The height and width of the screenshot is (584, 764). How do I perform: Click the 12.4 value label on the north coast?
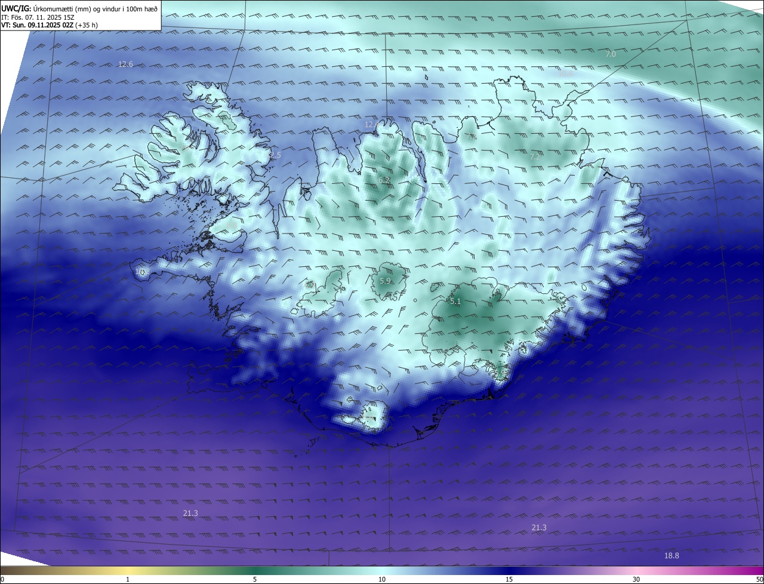(x=372, y=124)
